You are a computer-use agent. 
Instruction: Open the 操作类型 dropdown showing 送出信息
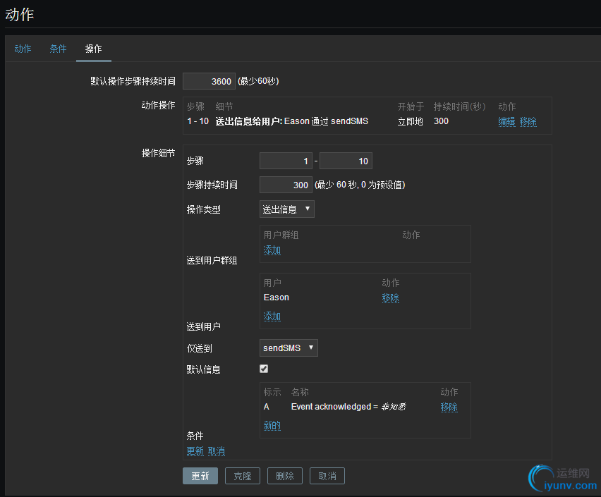point(286,209)
